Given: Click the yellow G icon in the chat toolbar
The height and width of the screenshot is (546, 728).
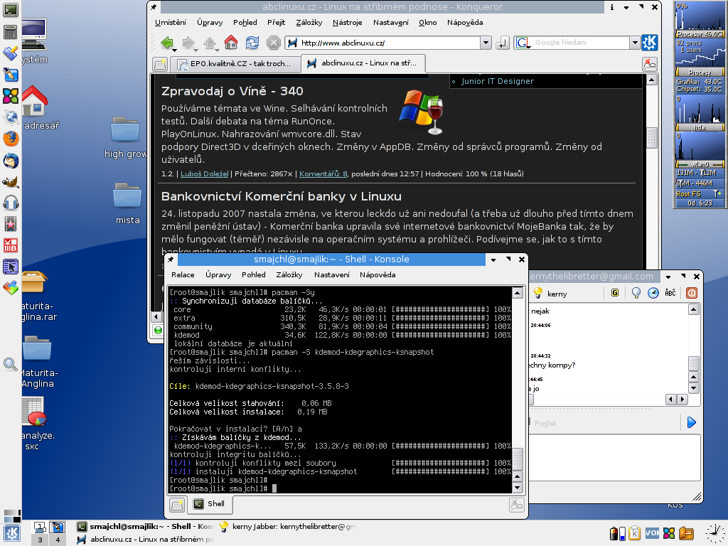Looking at the screenshot, I should [x=615, y=292].
